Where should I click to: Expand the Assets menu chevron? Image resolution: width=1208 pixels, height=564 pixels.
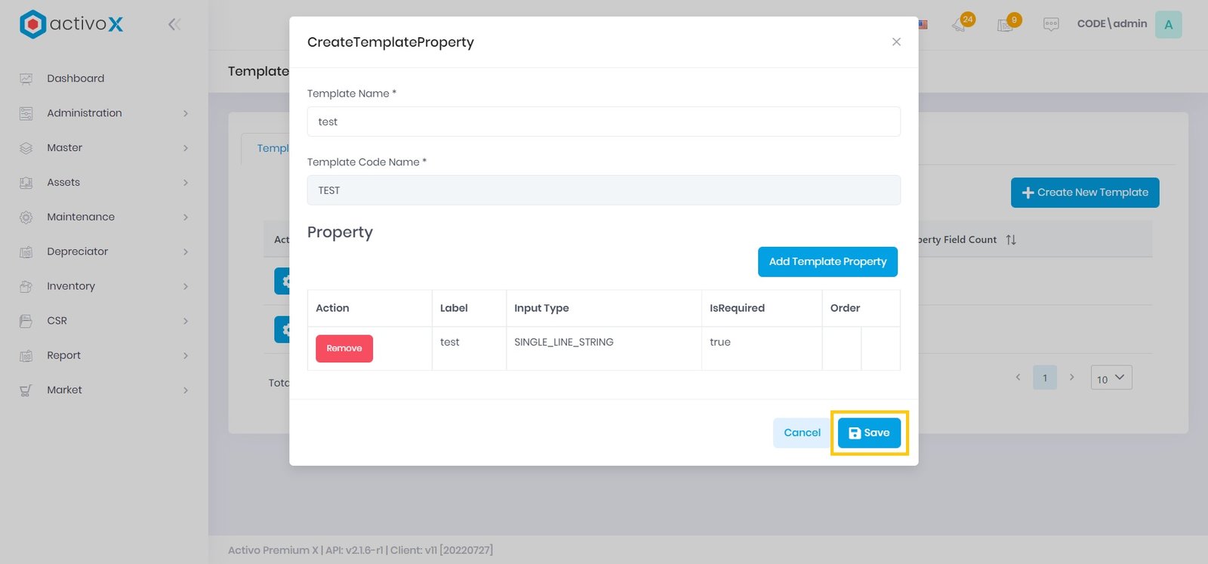[x=186, y=183]
